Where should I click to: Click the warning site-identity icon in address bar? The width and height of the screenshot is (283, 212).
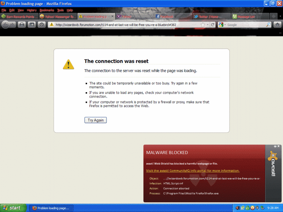coord(52,25)
